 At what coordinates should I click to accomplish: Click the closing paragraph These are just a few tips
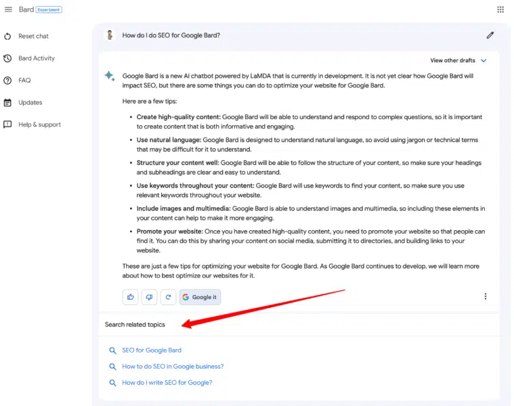pyautogui.click(x=301, y=271)
